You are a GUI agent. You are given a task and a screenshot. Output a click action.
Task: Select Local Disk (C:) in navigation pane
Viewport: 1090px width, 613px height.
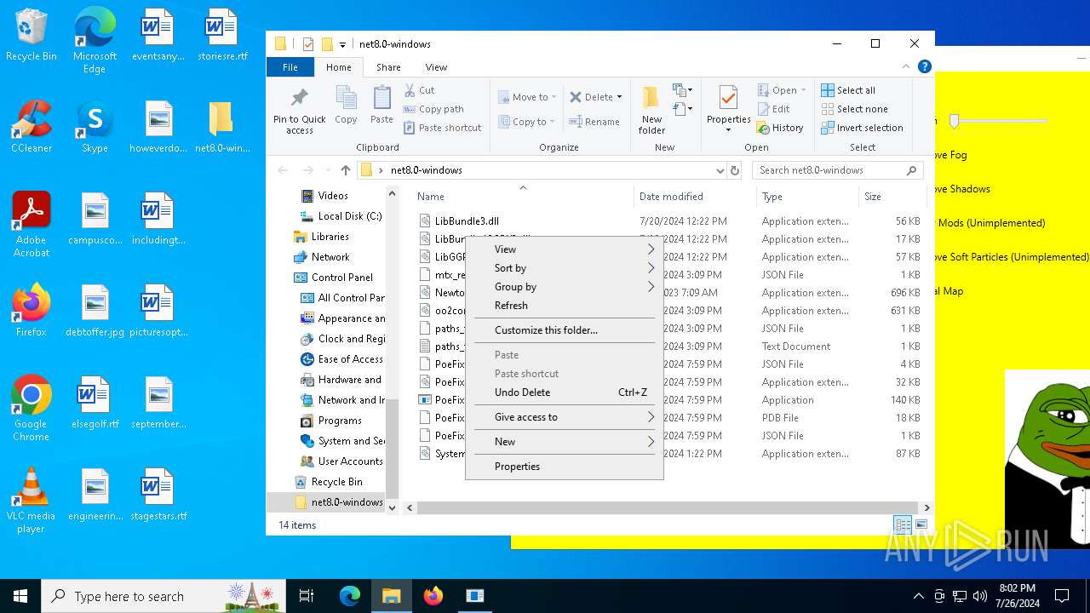[341, 216]
